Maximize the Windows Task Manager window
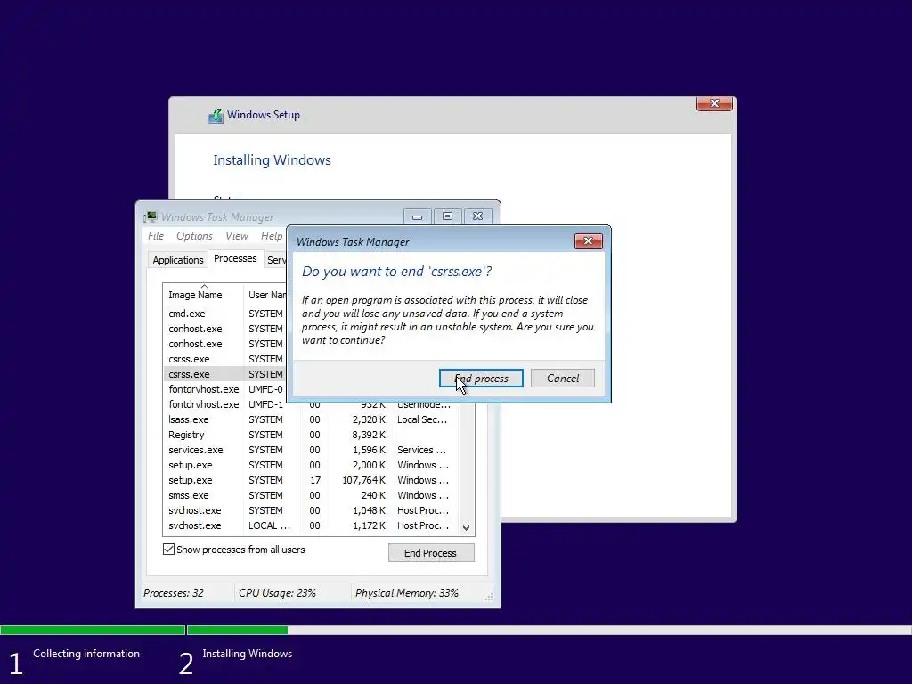Screen dimensions: 912x684 (x=447, y=216)
